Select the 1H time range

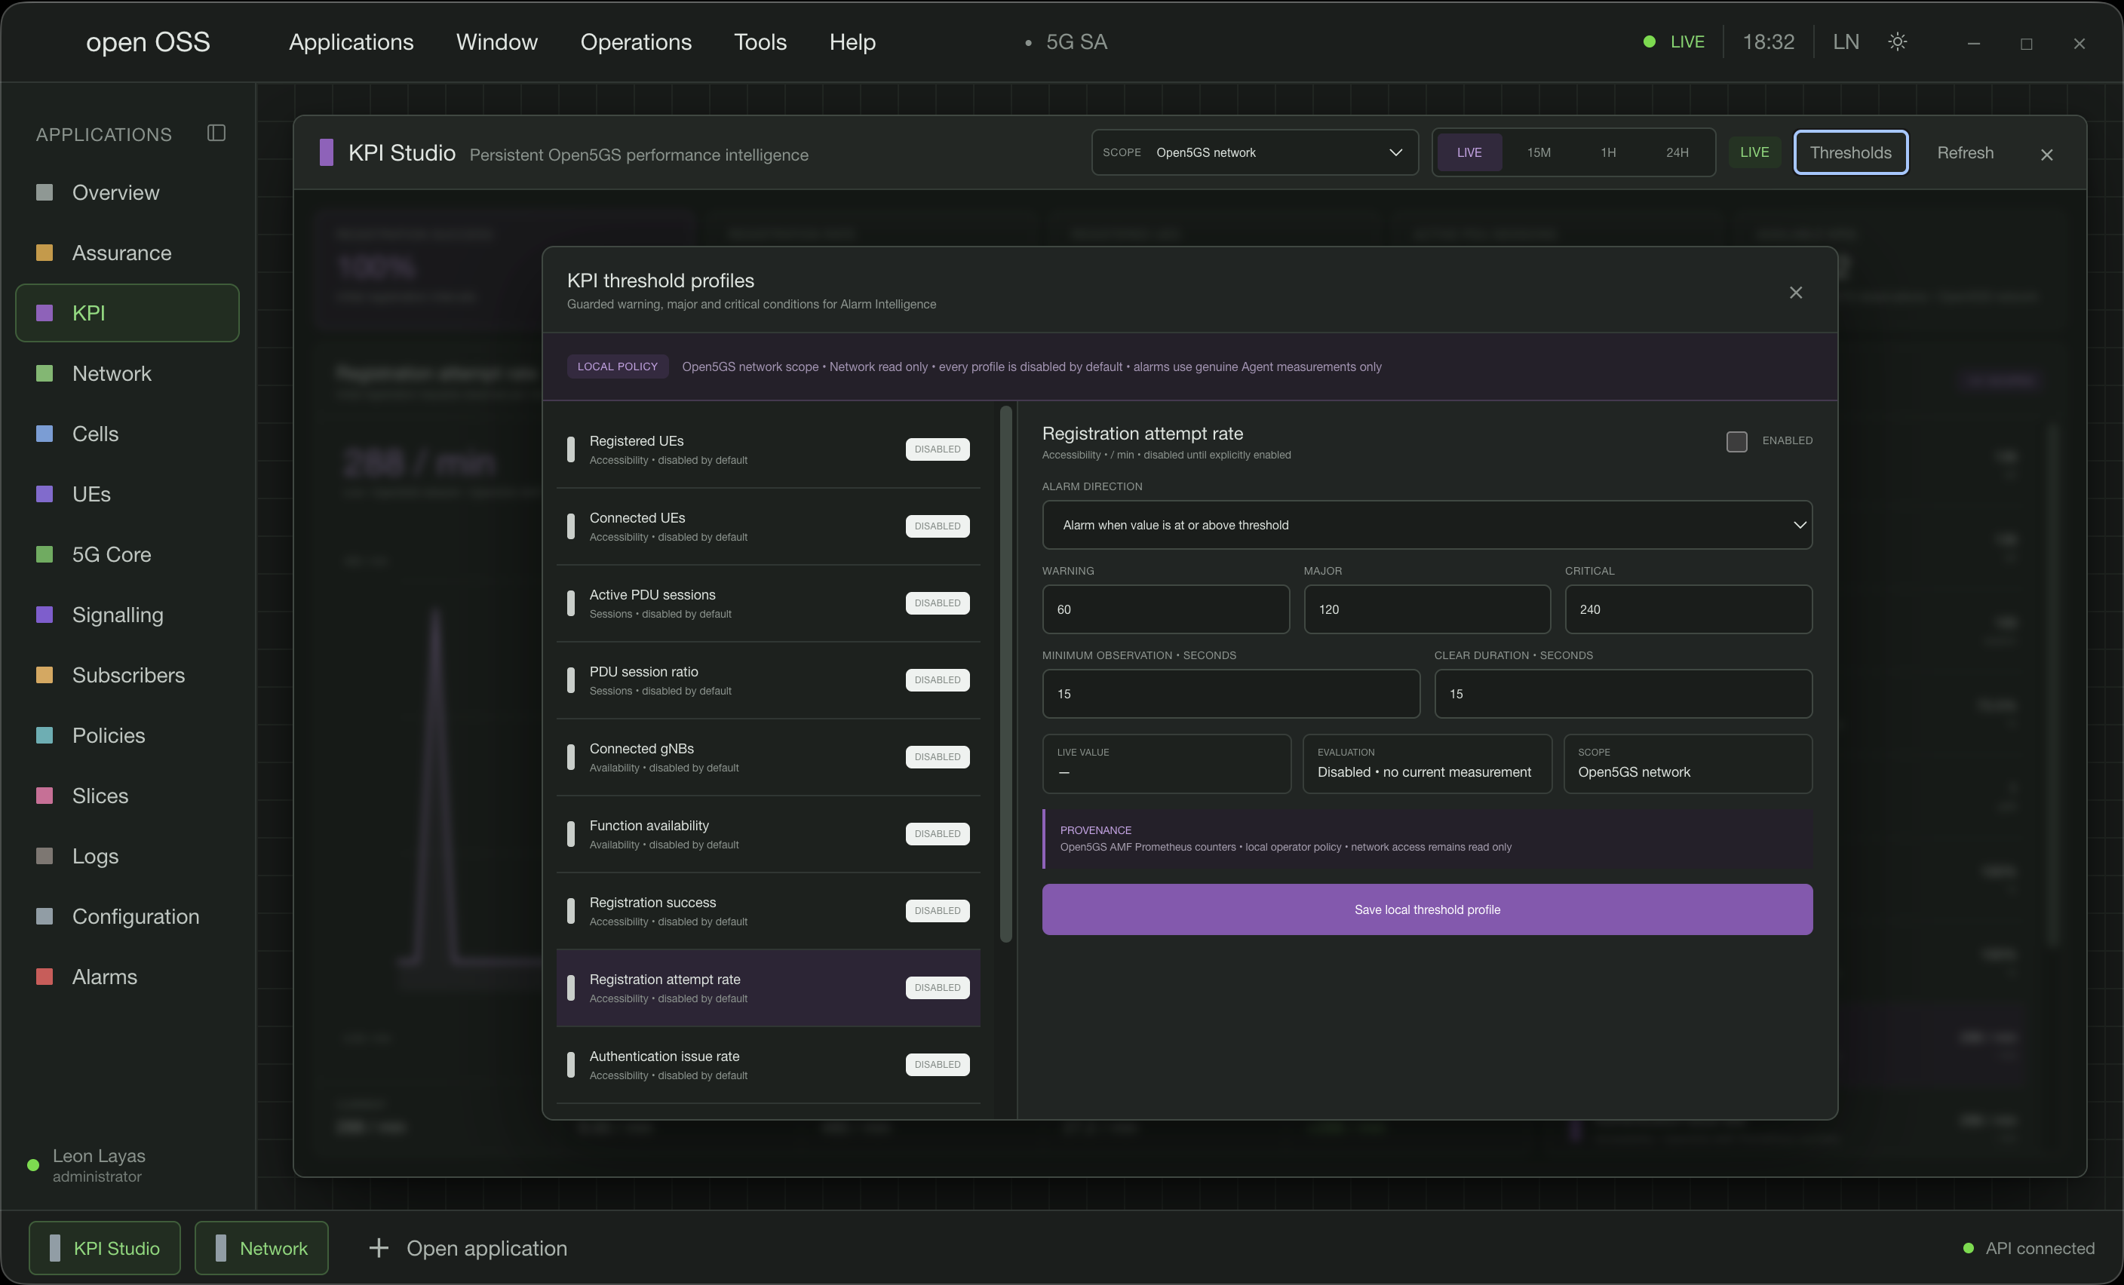click(x=1607, y=152)
